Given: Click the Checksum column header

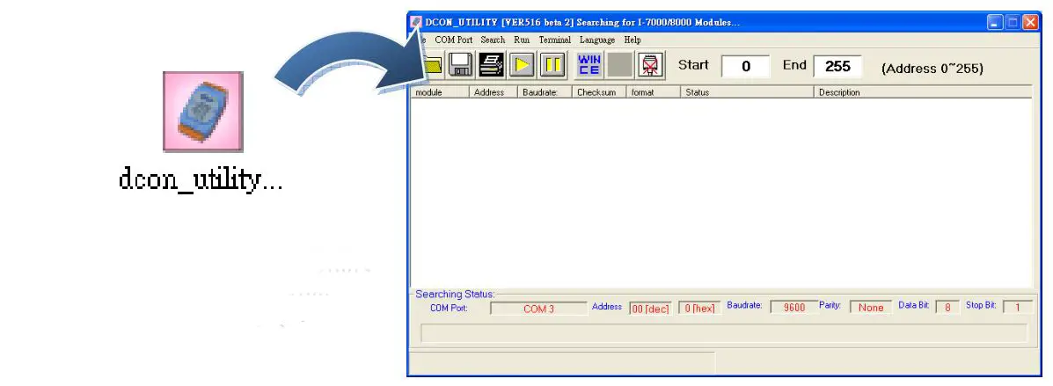Looking at the screenshot, I should [x=599, y=92].
